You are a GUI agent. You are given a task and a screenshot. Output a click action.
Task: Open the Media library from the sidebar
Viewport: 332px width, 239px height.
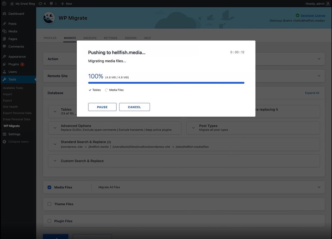(x=13, y=31)
